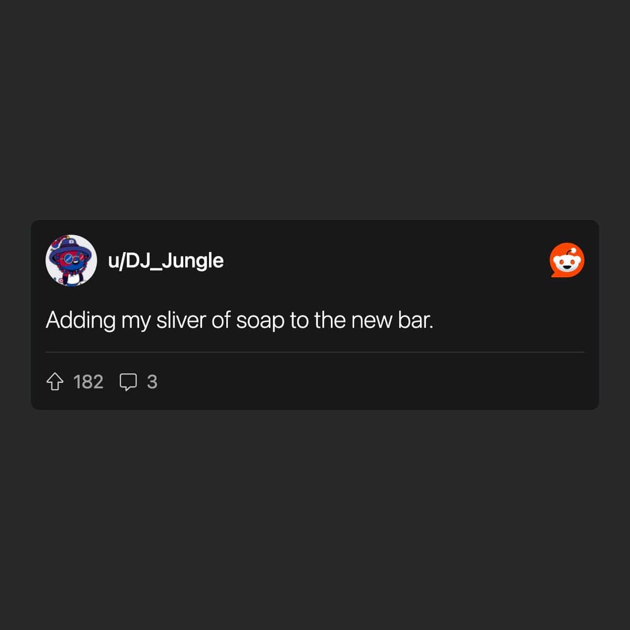Click the divider line under post text
This screenshot has height=630, width=630.
pos(315,352)
